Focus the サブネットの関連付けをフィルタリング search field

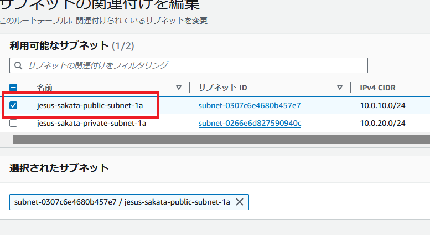[189, 65]
